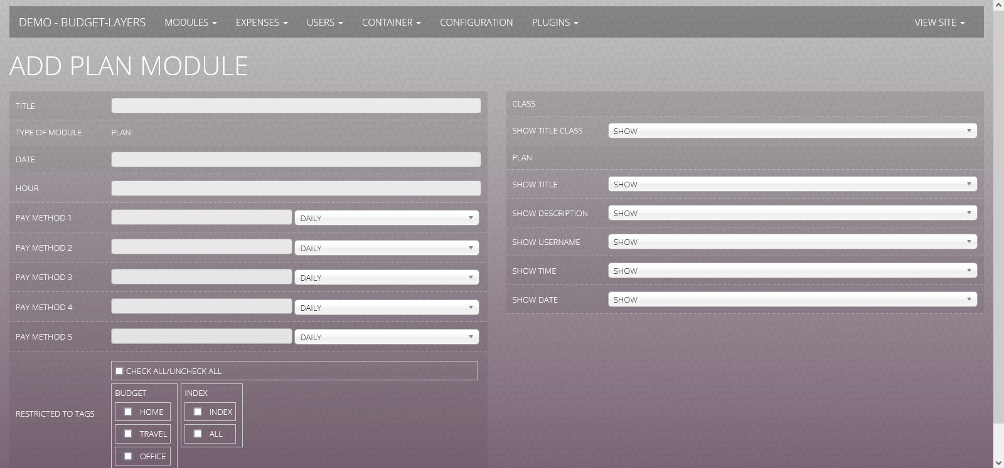1004x468 pixels.
Task: Select the INDEX tag checkbox
Action: pyautogui.click(x=198, y=412)
